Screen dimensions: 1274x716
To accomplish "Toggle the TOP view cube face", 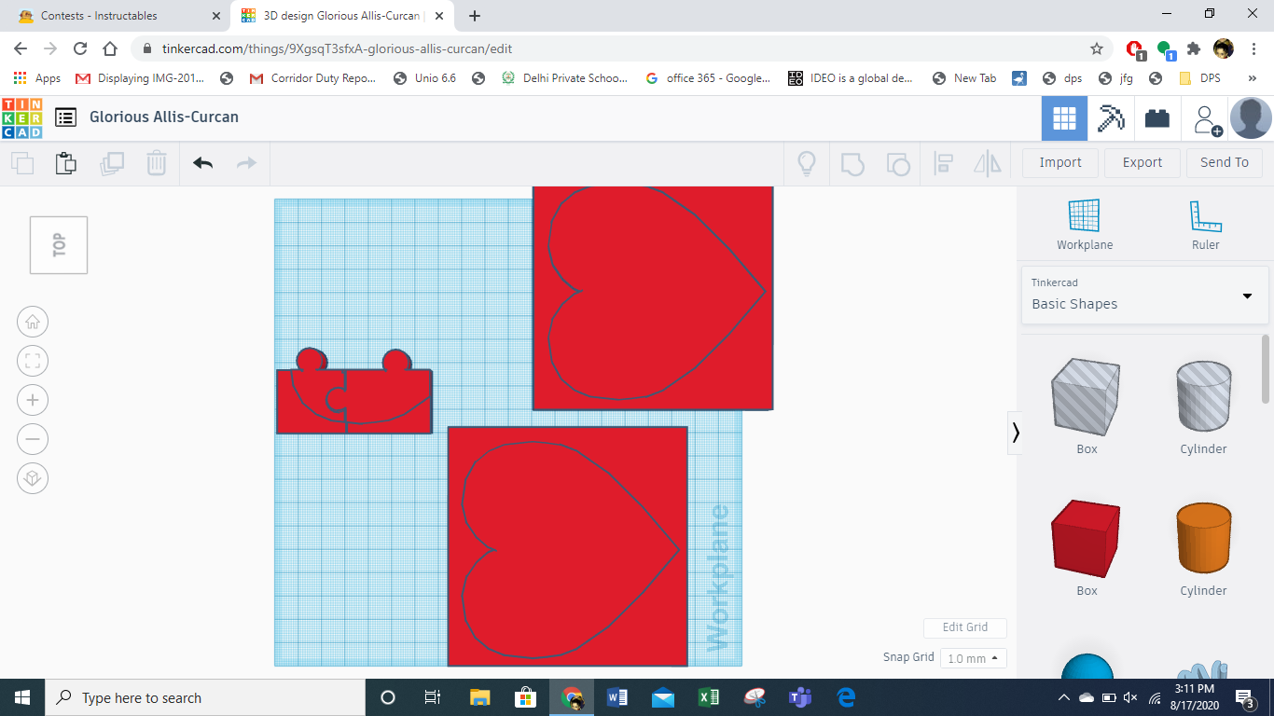I will click(59, 245).
